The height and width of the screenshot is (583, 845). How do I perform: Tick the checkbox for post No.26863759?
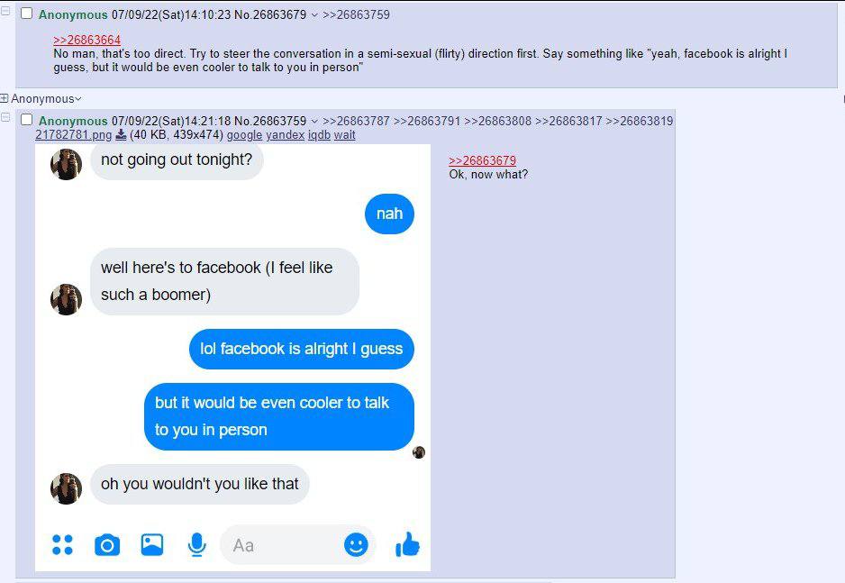coord(26,120)
